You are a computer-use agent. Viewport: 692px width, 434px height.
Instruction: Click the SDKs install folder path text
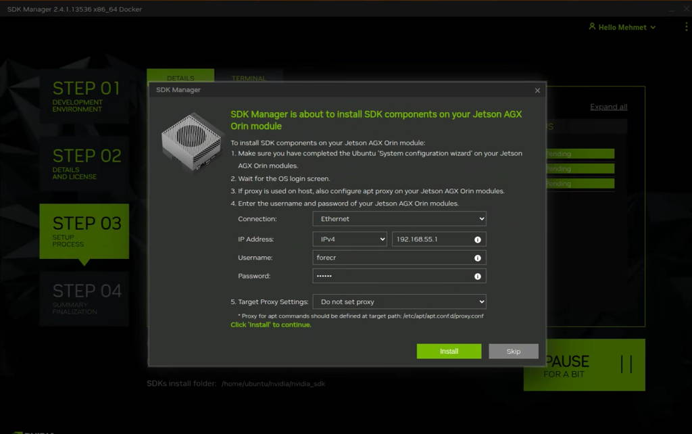coord(273,384)
